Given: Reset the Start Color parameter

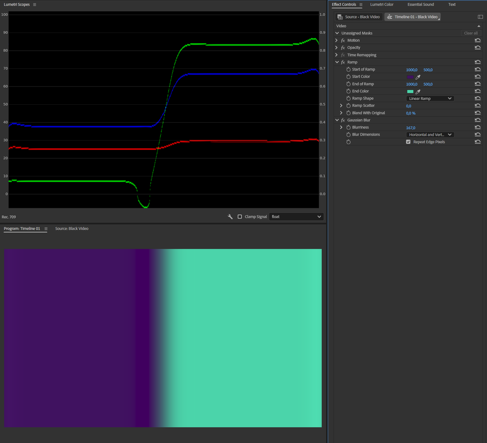Looking at the screenshot, I should [x=478, y=76].
